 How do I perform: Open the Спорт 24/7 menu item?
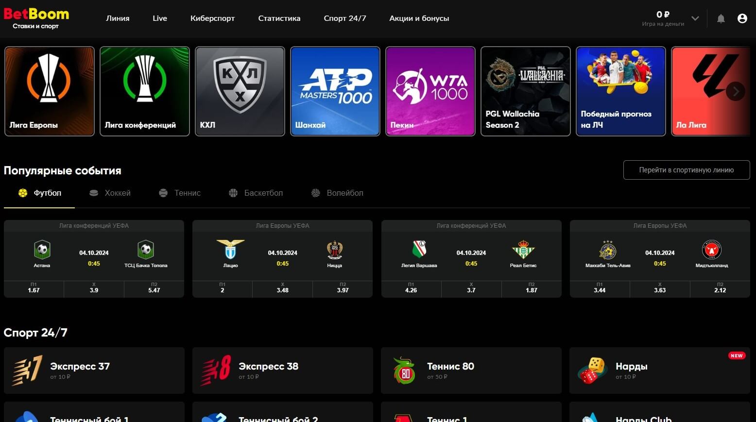click(345, 18)
